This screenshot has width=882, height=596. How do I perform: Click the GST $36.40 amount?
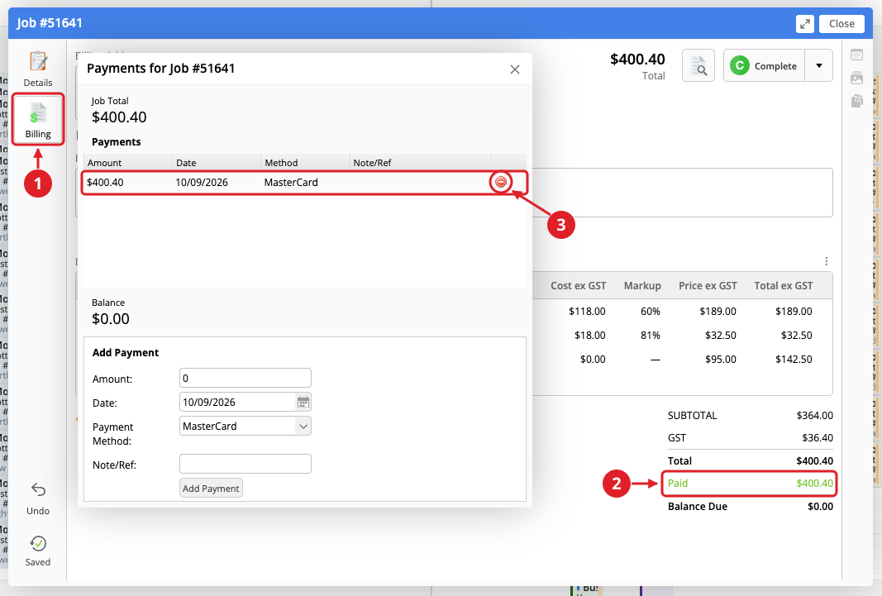click(x=818, y=437)
